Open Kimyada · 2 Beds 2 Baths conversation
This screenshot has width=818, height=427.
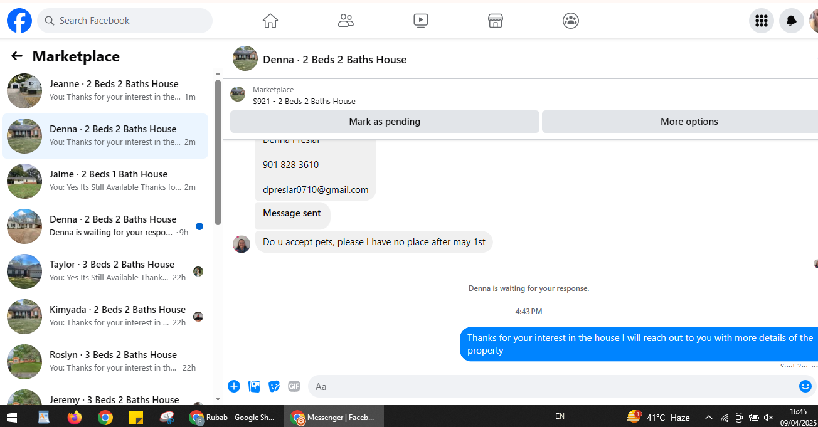point(105,317)
